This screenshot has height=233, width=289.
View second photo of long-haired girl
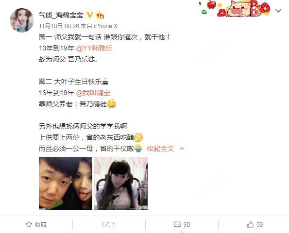point(121,183)
